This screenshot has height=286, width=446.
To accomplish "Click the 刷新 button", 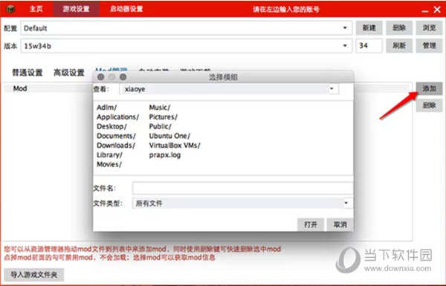I will 399,45.
